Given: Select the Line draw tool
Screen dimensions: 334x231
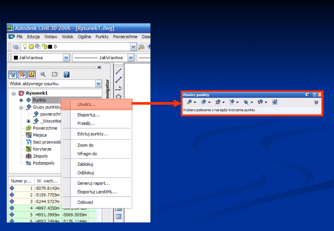Looking at the screenshot, I should [118, 71].
